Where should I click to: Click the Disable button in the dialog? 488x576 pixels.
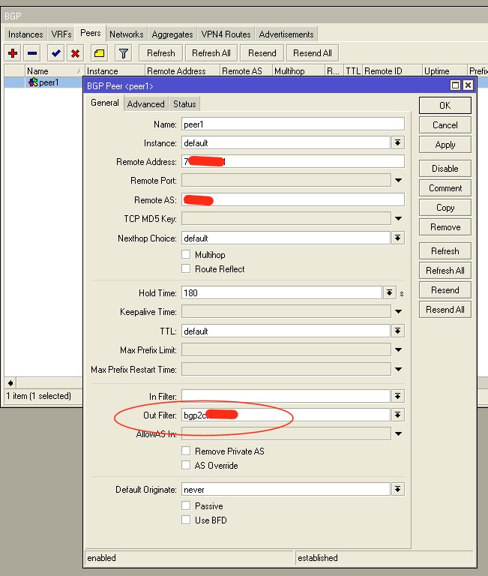click(x=445, y=168)
